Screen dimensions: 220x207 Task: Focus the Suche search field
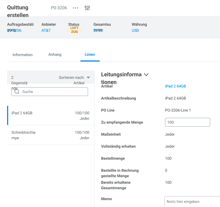[x=53, y=92]
